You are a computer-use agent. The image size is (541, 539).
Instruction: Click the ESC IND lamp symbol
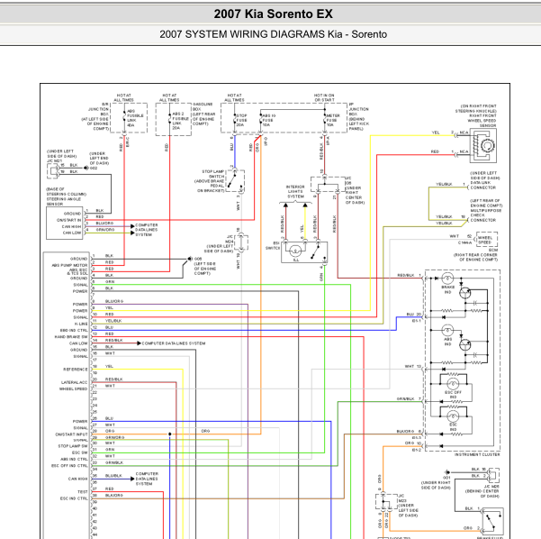453,416
